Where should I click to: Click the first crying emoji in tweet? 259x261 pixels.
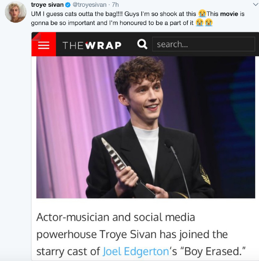click(202, 14)
